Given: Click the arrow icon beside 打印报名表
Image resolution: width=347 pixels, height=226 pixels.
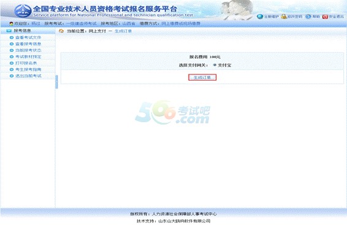Looking at the screenshot, I should tap(12, 63).
